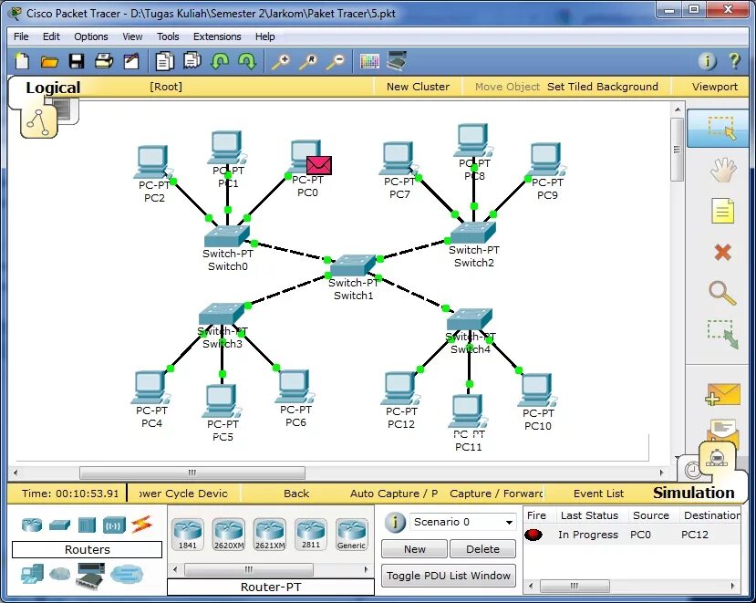This screenshot has height=603, width=756.
Task: Click the Undo green arrow icon
Action: 220,61
